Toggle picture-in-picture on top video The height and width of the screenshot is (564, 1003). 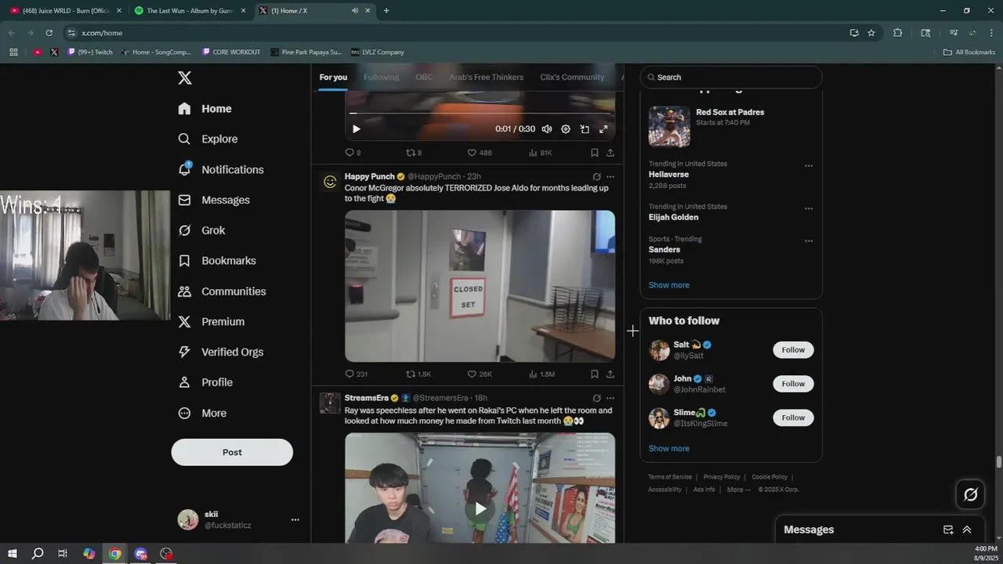[x=585, y=129]
